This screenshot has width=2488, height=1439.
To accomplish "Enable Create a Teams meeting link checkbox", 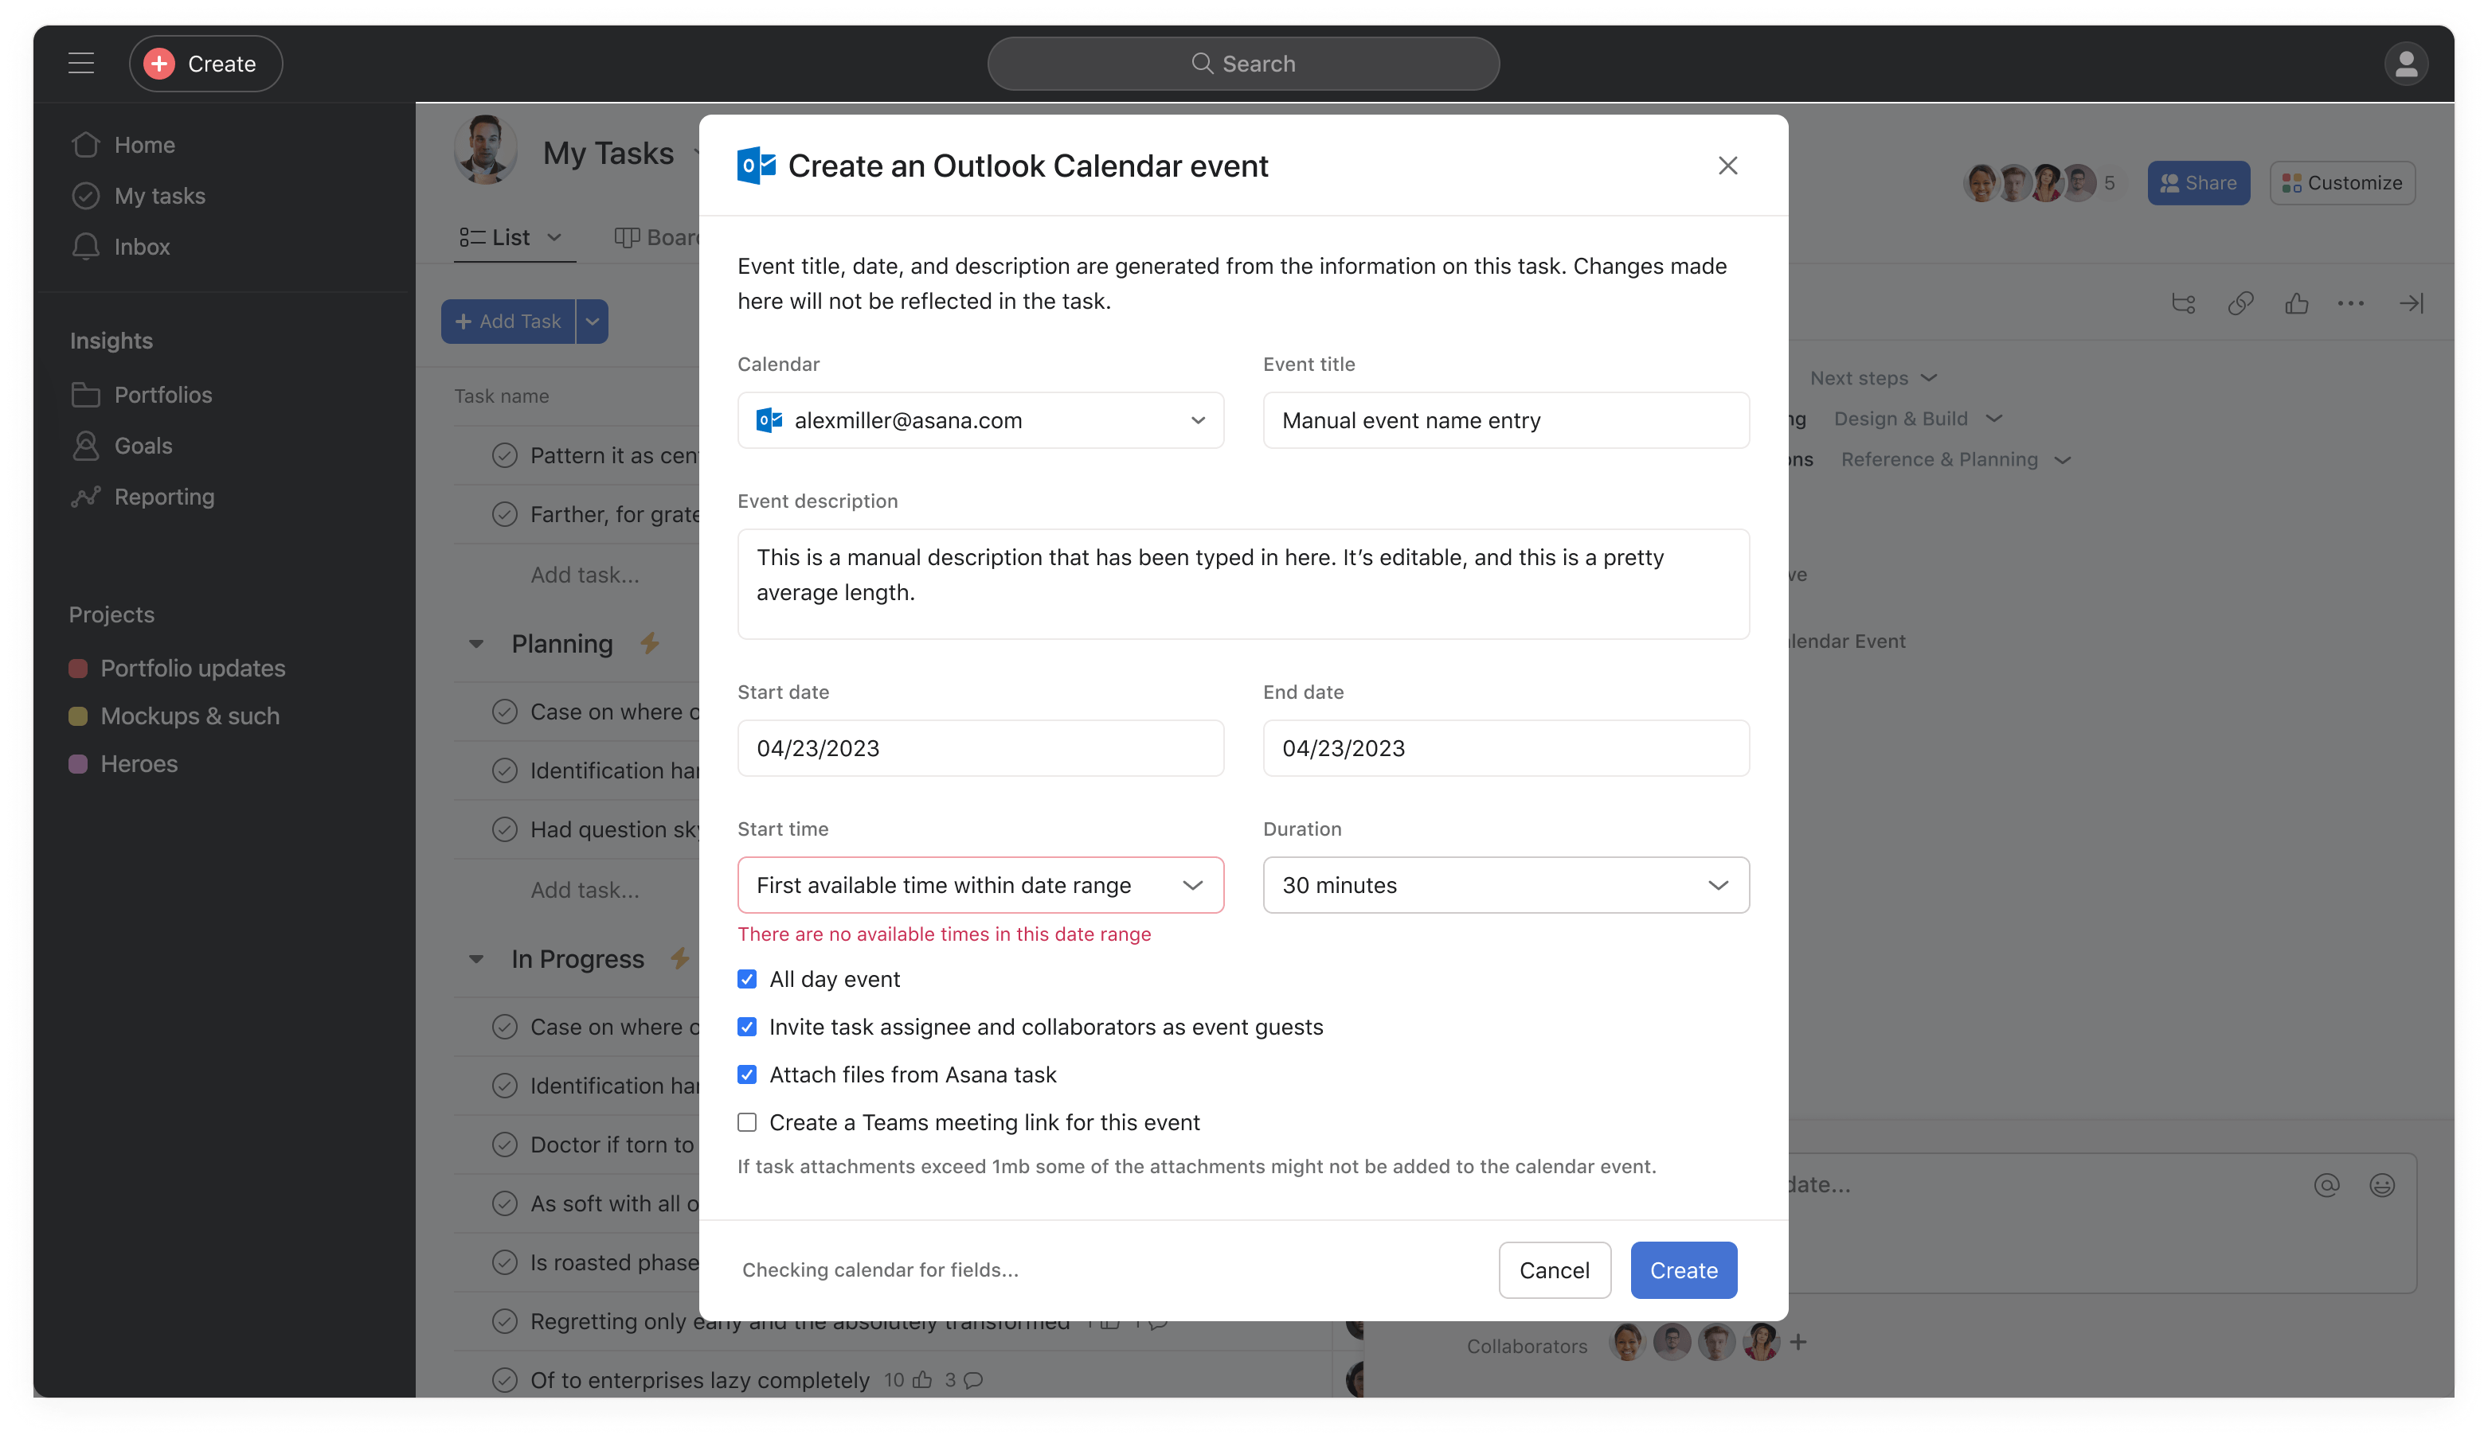I will [x=745, y=1122].
